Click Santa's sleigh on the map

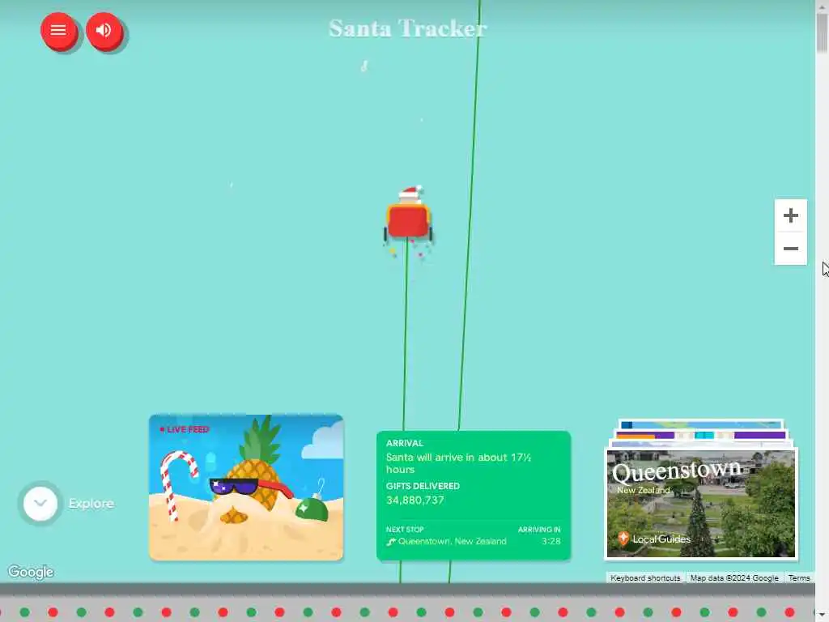408,219
